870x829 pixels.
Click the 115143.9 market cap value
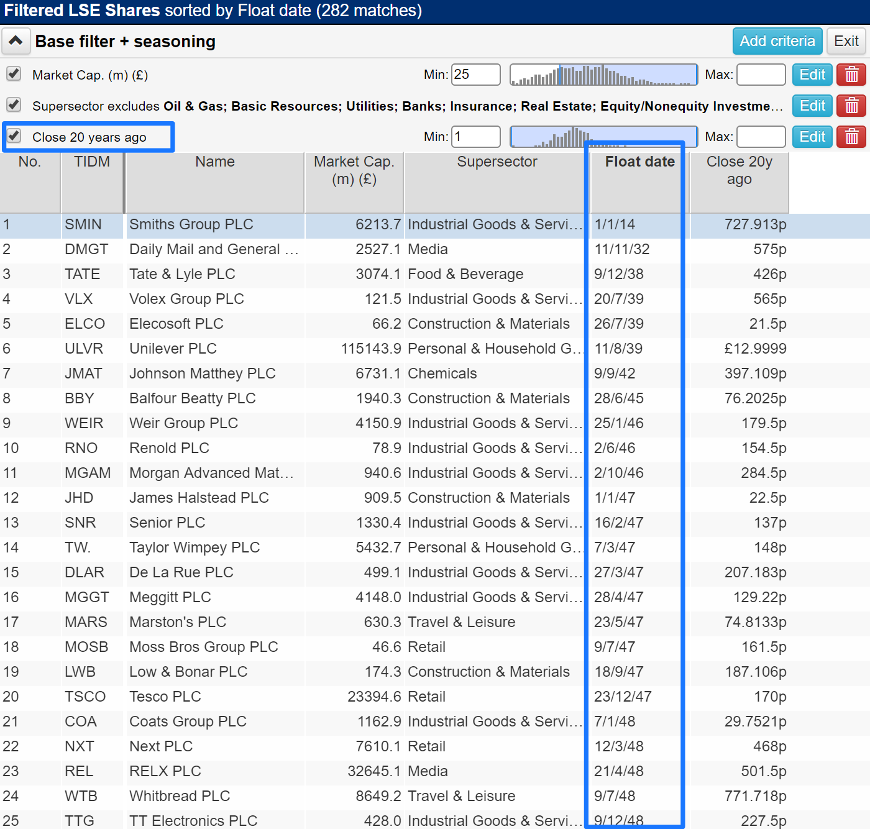tap(371, 349)
